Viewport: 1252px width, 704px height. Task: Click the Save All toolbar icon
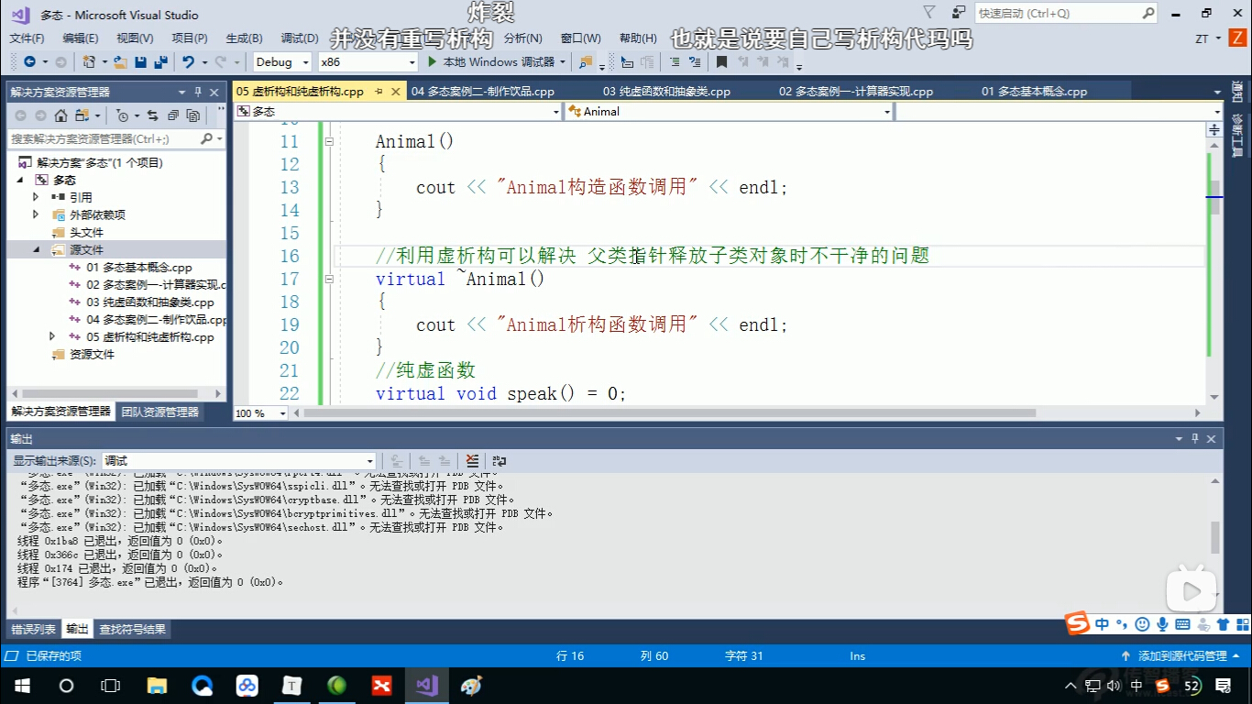(160, 62)
